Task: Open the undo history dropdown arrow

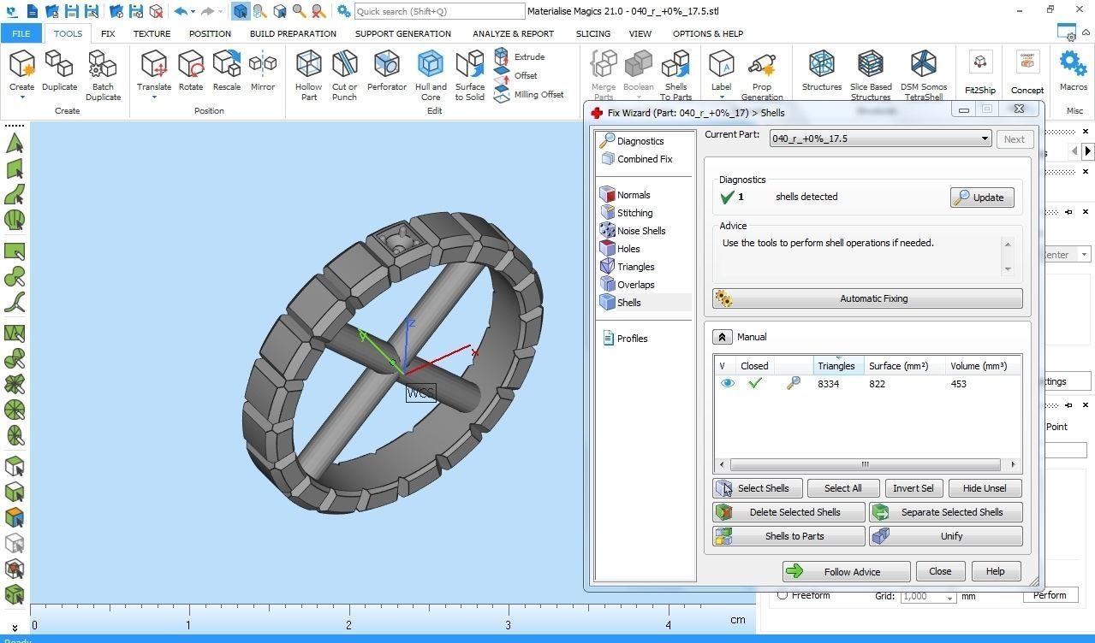Action: [x=193, y=11]
